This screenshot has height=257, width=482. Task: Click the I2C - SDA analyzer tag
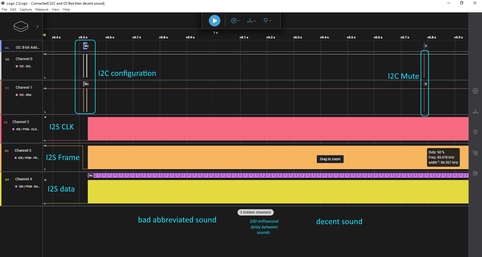coord(24,95)
